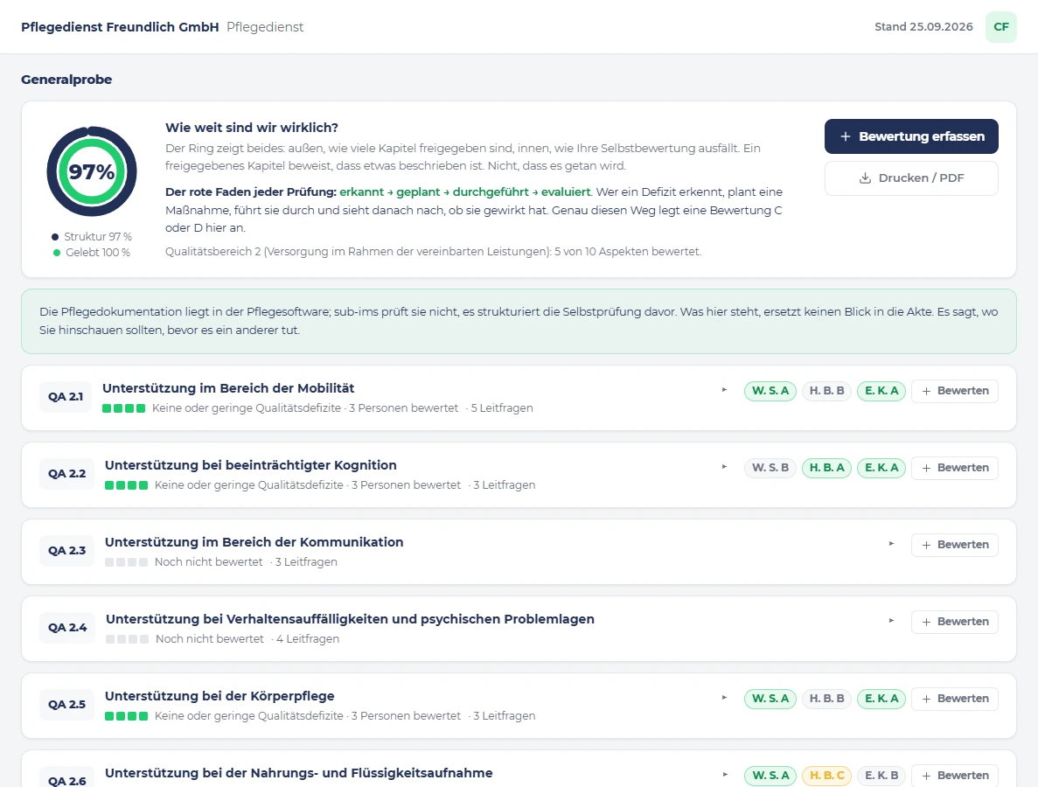The height and width of the screenshot is (787, 1038).
Task: Click the Struktur 97 % legend entry
Action: (92, 236)
